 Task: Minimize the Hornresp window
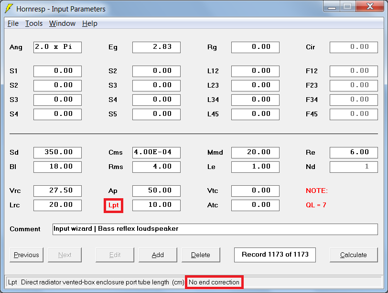(x=332, y=7)
